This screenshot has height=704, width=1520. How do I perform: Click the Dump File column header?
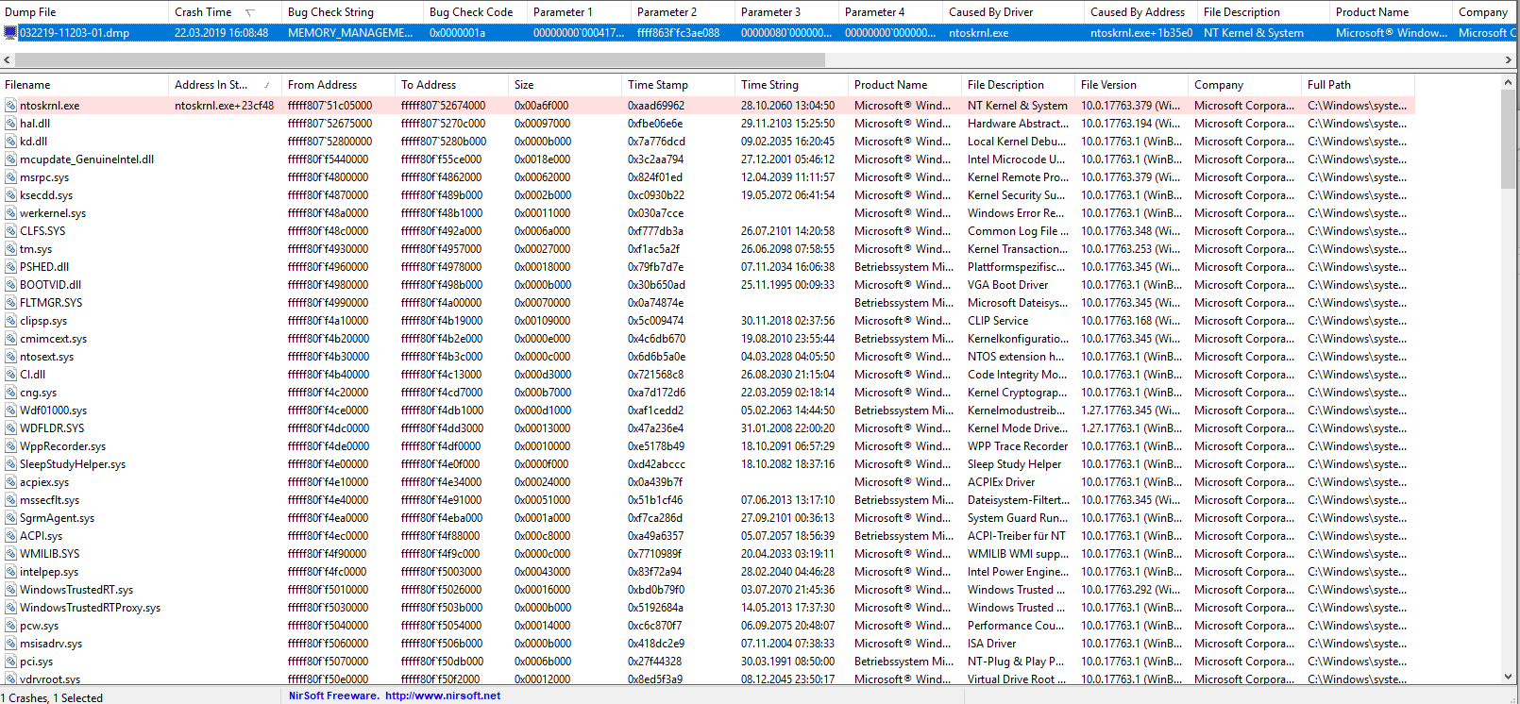84,12
